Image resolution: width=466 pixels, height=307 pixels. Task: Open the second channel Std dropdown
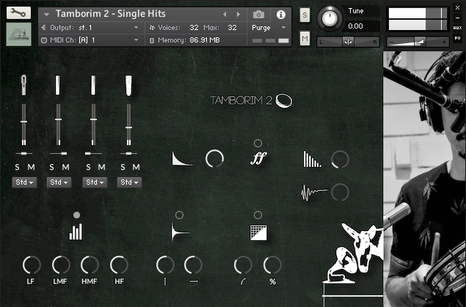[59, 182]
